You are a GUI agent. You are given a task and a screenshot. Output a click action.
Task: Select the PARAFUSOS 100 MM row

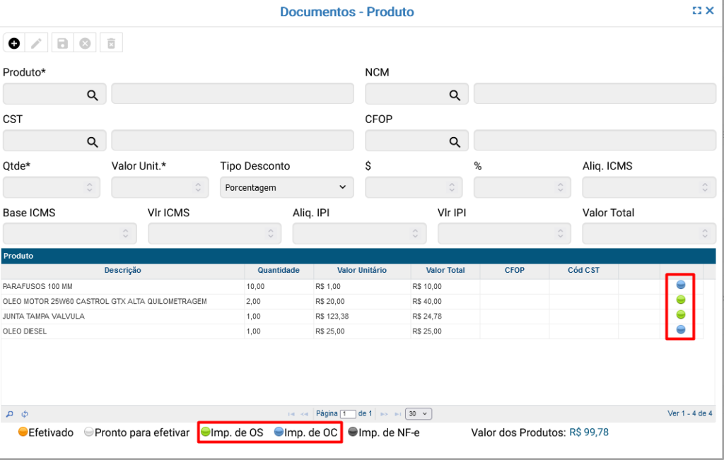[x=122, y=286]
